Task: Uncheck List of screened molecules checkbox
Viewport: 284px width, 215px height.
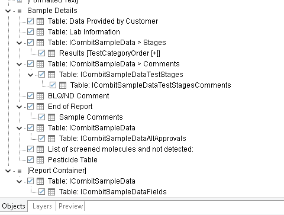Action: (30, 149)
